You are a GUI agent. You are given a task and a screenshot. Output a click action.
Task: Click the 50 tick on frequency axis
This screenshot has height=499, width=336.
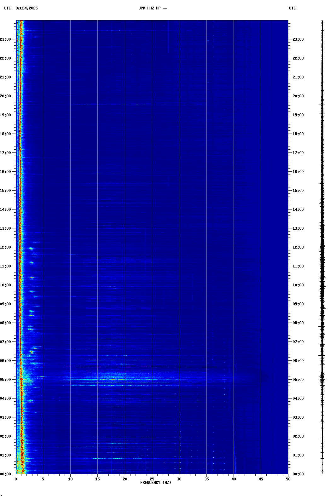(x=288, y=479)
